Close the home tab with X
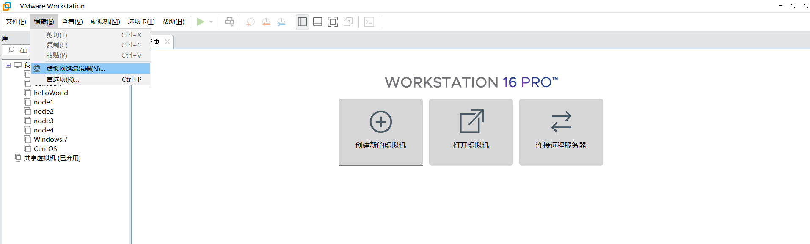 pos(167,41)
